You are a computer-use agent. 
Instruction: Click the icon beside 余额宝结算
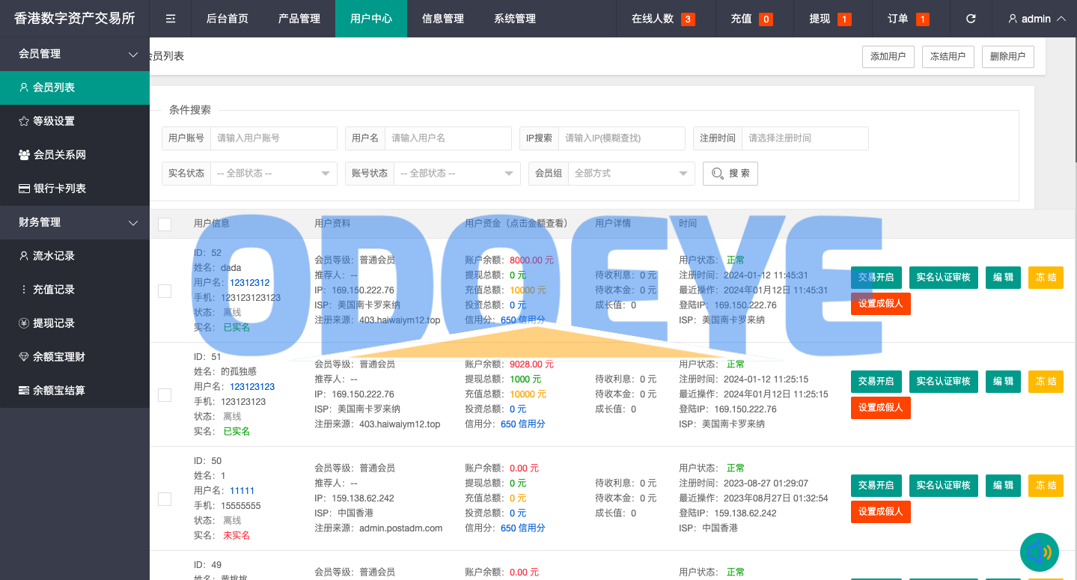click(x=24, y=391)
